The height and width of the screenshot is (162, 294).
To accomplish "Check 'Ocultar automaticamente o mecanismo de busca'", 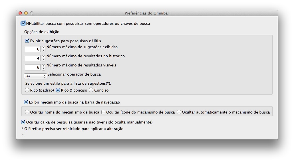I will pos(179,112).
